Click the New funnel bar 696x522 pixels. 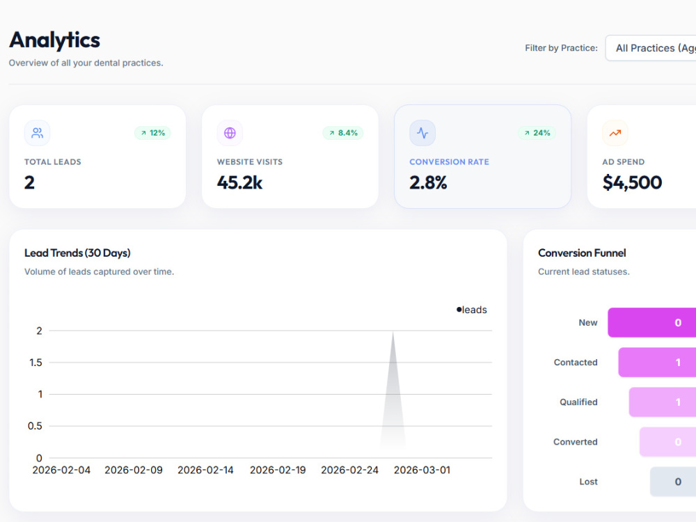(x=651, y=323)
